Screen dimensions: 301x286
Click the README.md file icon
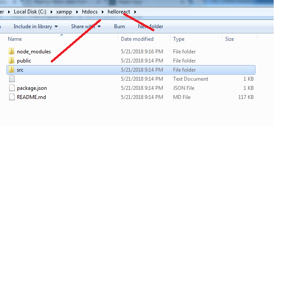coord(12,97)
